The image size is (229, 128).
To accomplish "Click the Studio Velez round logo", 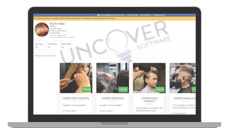I will tap(42, 29).
